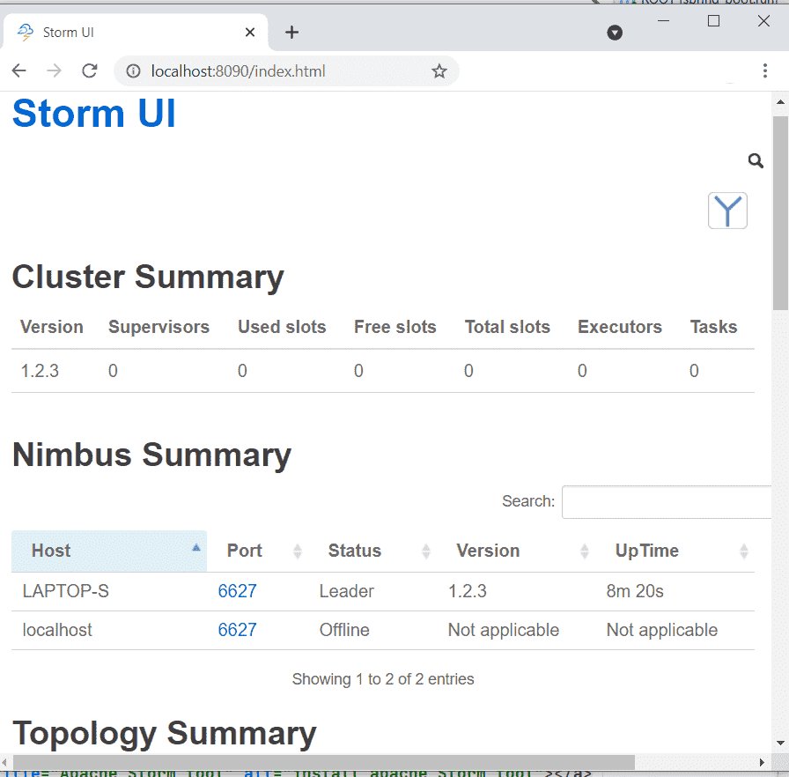The image size is (789, 777).
Task: Open port 6627 link for localhost
Action: pos(237,630)
